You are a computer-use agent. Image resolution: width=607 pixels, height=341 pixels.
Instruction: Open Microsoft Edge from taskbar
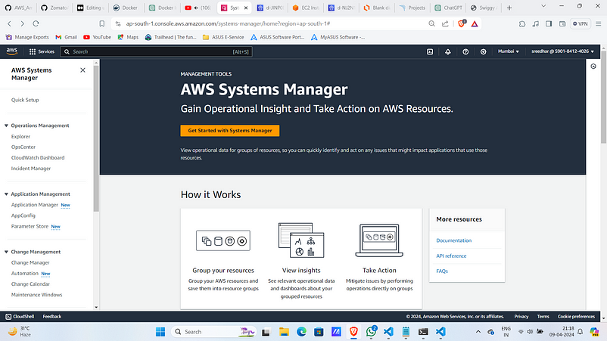[301, 332]
